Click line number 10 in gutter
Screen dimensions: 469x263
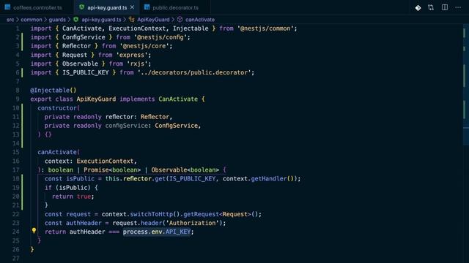pos(15,108)
